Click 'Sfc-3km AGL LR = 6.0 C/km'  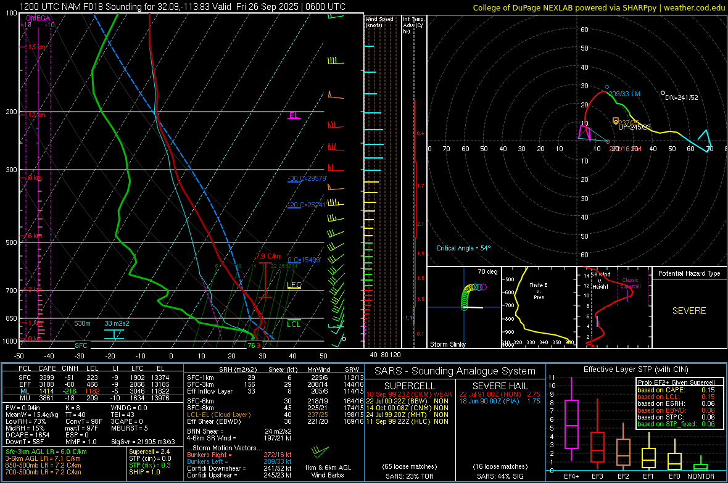pos(46,452)
